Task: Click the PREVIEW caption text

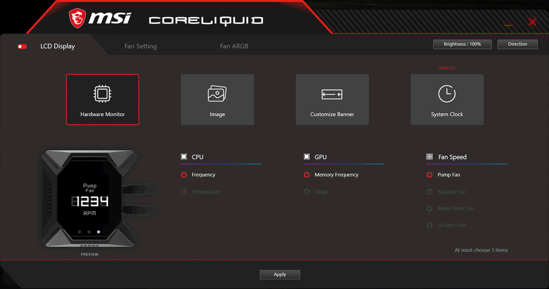Action: (89, 254)
